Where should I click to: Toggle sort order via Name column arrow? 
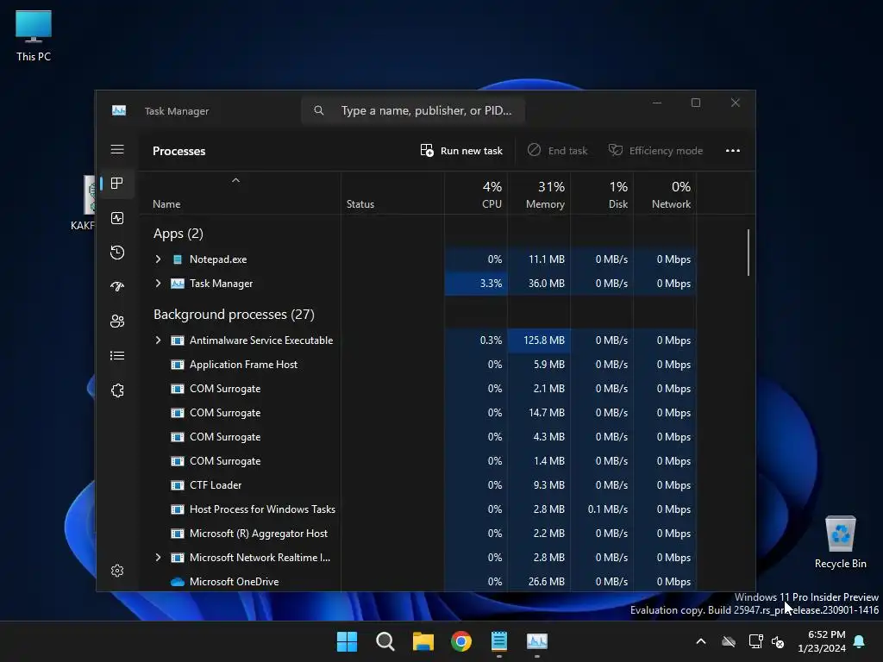coord(236,181)
